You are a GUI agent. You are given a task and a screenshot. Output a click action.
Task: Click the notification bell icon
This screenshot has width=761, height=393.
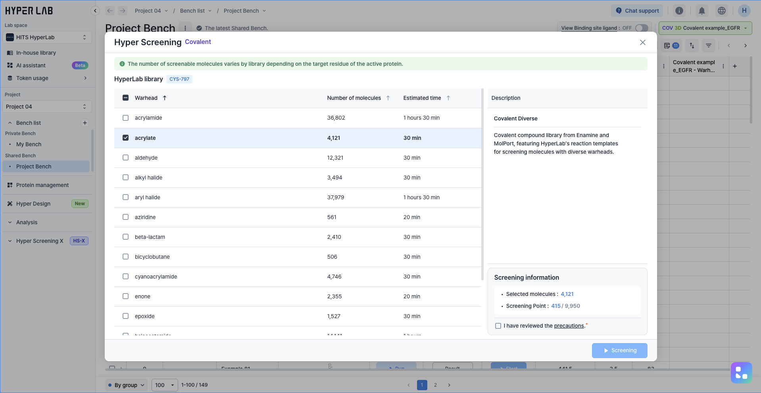701,11
